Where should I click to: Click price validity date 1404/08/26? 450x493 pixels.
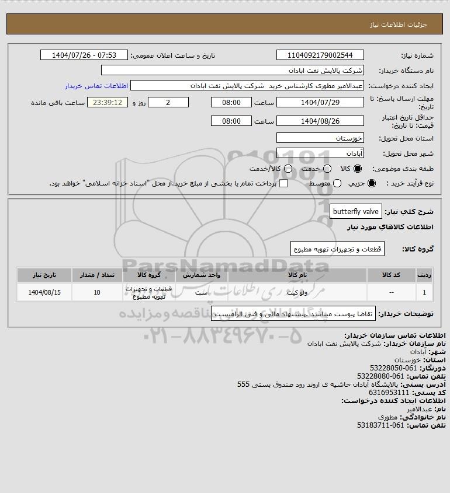point(320,121)
